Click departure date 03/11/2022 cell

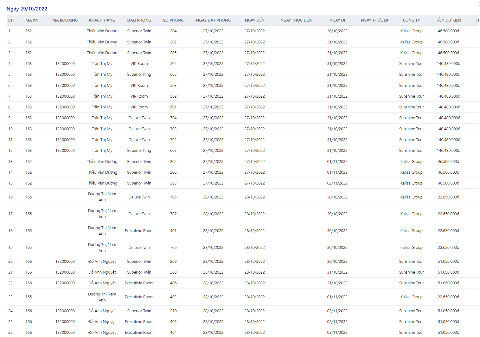click(x=337, y=333)
